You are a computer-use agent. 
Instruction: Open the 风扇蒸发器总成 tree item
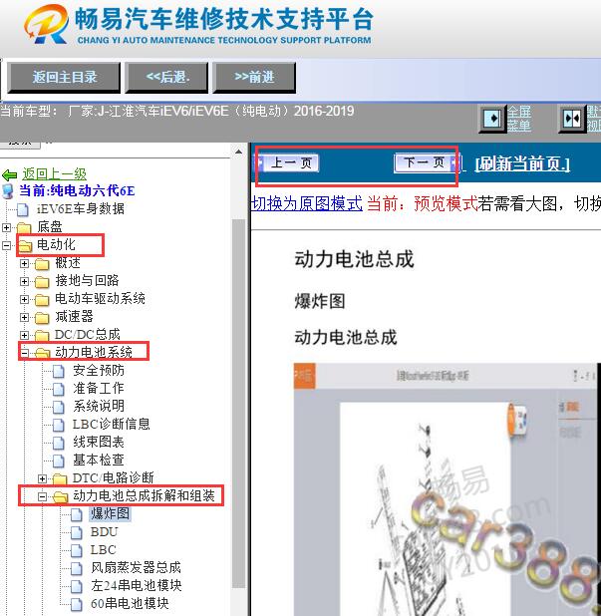tap(136, 568)
